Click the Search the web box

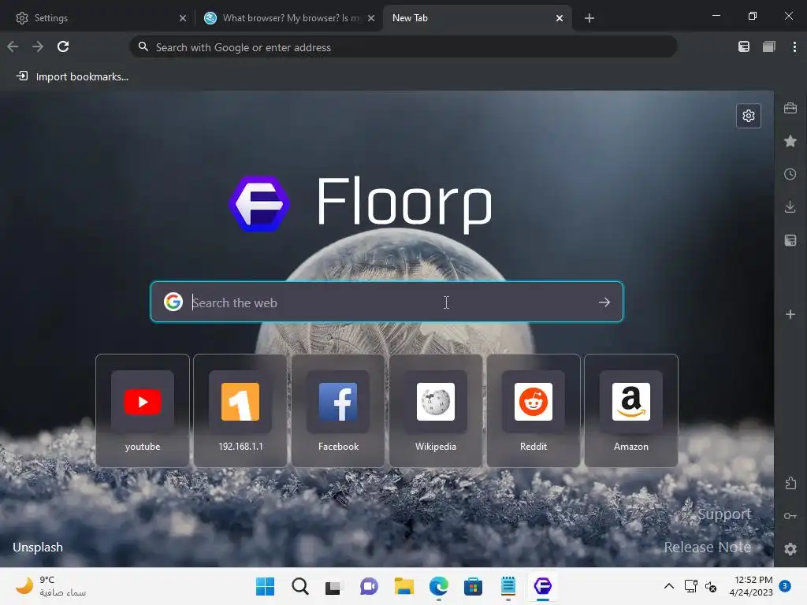point(386,302)
